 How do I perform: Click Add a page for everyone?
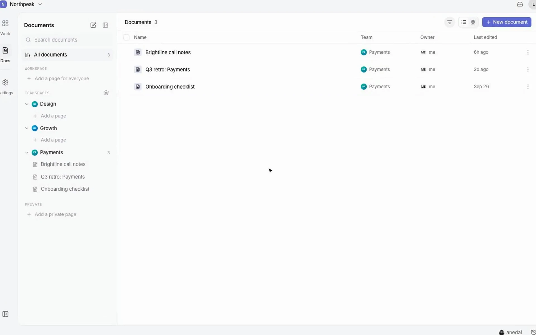(x=58, y=79)
